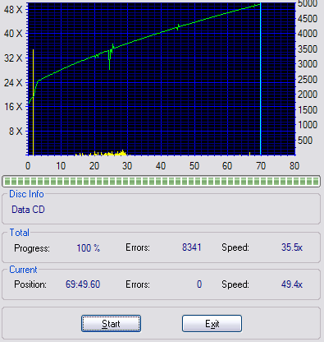Click the yellow error cluster near 28 minutes
Screen dimensions: 324x342
click(x=121, y=153)
